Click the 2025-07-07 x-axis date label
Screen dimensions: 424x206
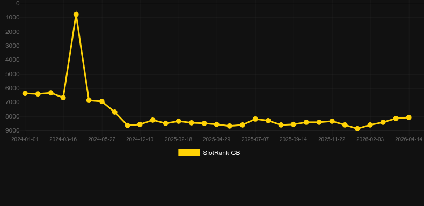click(255, 139)
